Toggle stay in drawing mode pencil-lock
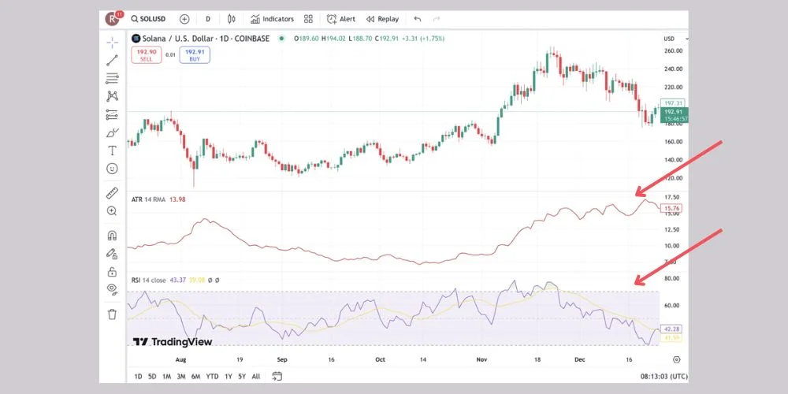Screen dimensions: 788x394 pyautogui.click(x=112, y=254)
